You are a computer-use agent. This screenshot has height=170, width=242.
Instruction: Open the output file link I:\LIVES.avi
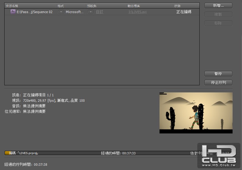pos(137,12)
